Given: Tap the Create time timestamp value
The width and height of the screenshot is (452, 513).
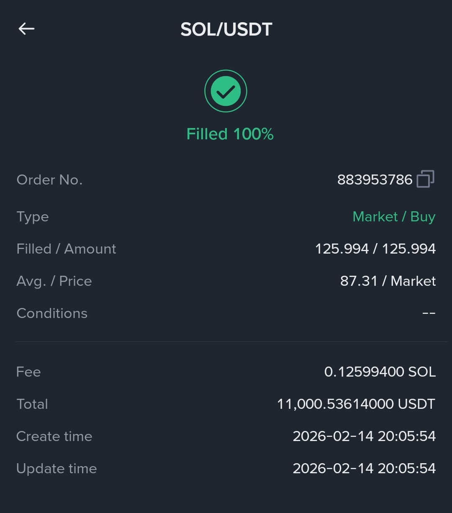Looking at the screenshot, I should pos(364,436).
